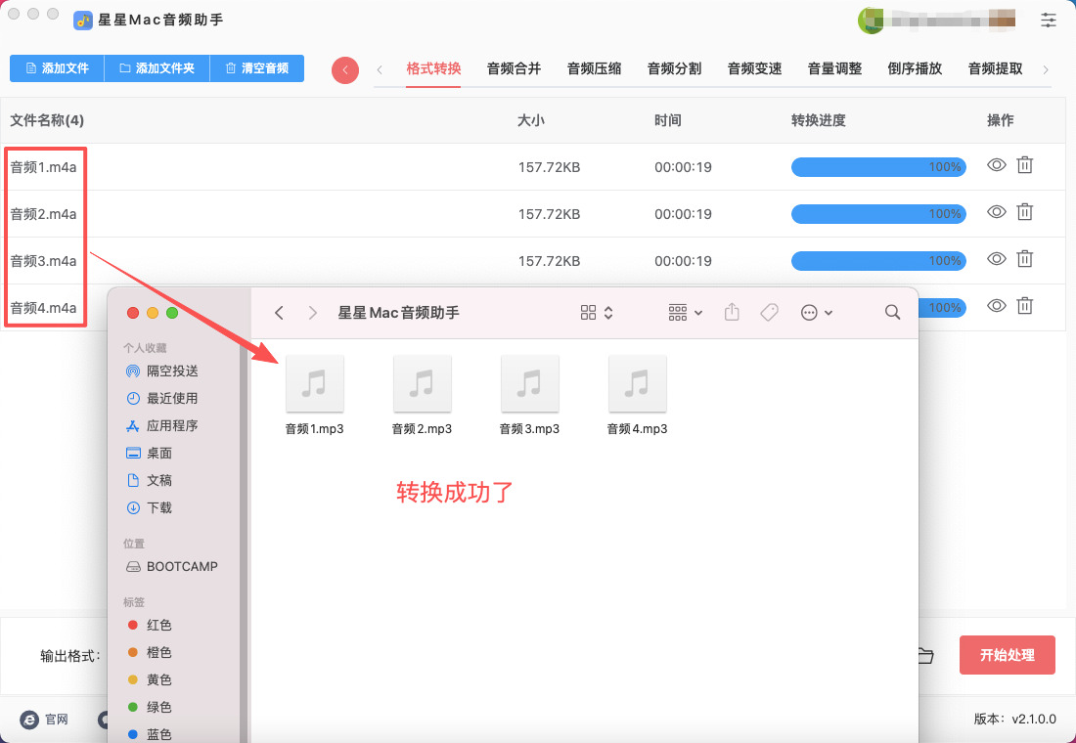This screenshot has height=743, width=1076.
Task: Switch to the 音频分割 tab
Action: tap(675, 68)
